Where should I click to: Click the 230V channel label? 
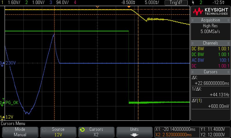click(11, 63)
